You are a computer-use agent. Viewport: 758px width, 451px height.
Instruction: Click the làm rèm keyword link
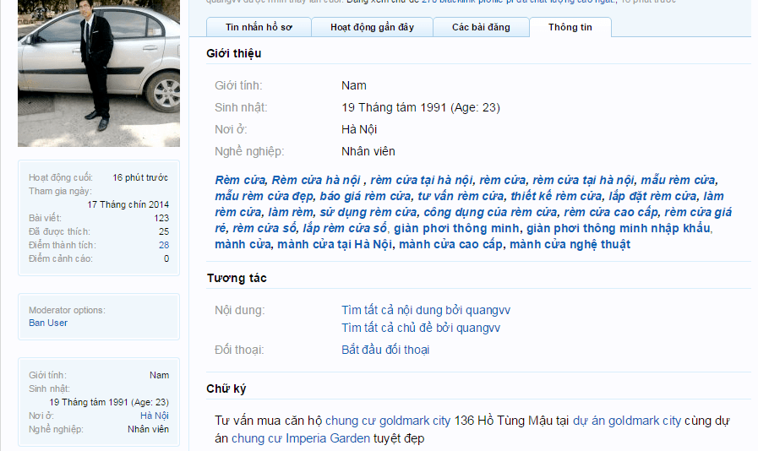click(291, 212)
